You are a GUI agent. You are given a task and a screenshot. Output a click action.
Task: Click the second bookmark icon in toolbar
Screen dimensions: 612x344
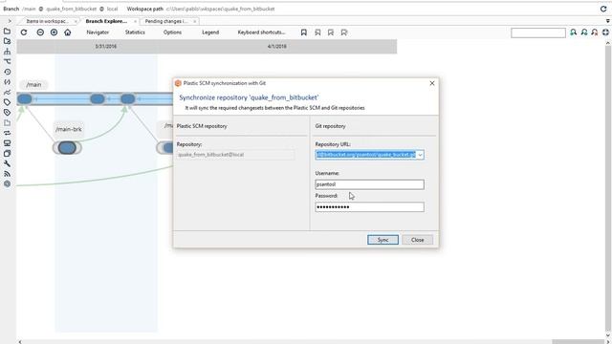pos(317,32)
